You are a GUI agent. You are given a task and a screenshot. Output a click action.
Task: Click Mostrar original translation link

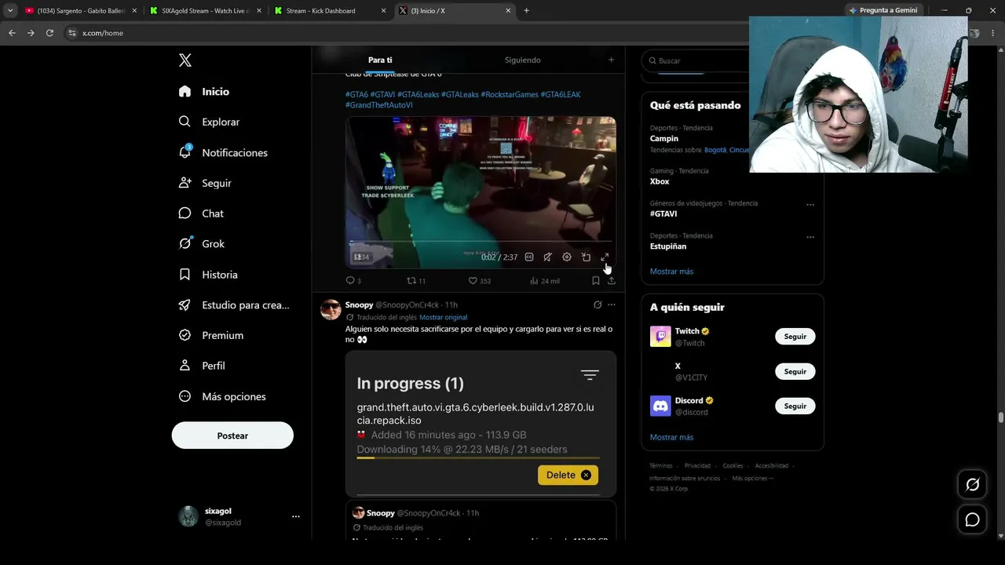click(443, 318)
